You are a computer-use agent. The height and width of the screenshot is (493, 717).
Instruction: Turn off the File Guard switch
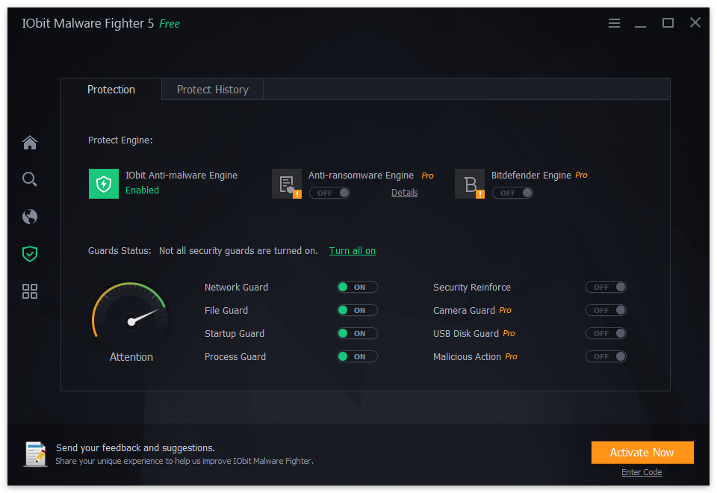(x=357, y=311)
